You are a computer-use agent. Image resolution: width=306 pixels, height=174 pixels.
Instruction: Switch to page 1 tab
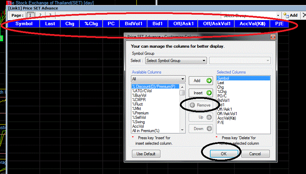click(x=30, y=15)
